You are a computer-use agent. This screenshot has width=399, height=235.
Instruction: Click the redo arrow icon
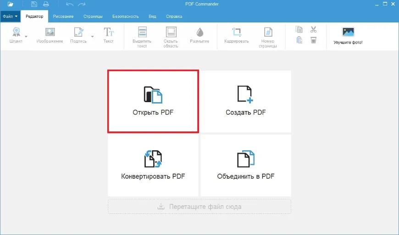tap(82, 4)
